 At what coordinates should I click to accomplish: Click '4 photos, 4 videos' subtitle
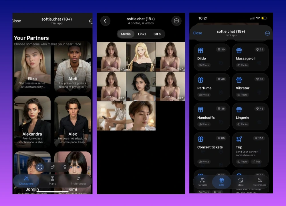coord(141,23)
